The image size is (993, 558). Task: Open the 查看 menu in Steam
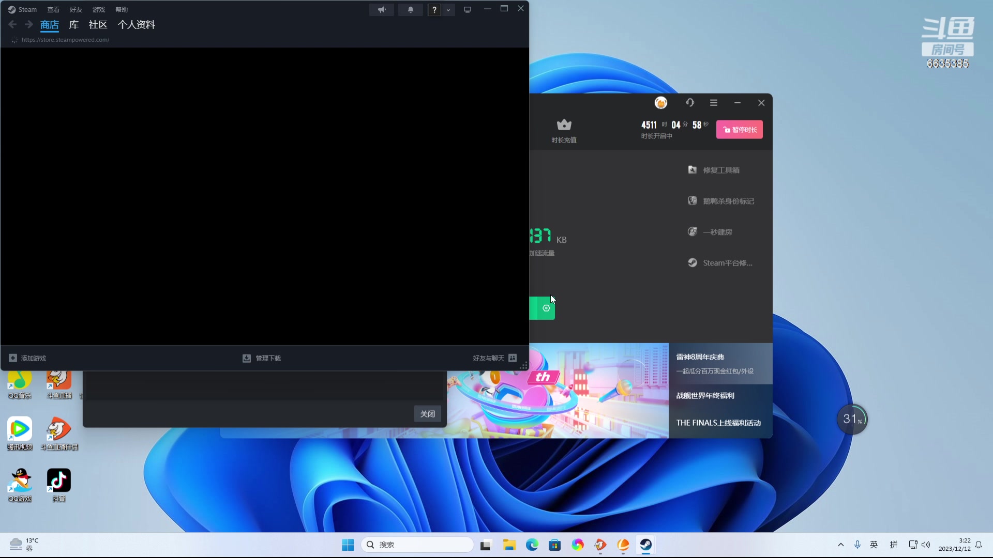[53, 10]
